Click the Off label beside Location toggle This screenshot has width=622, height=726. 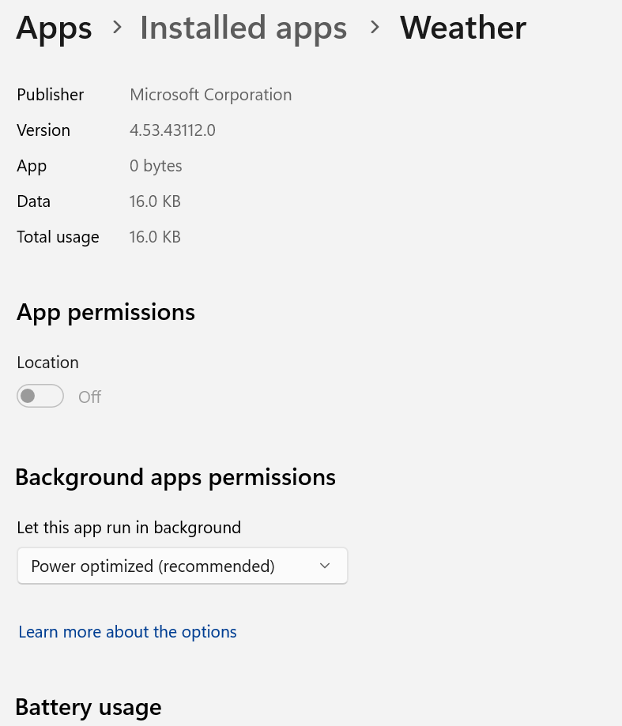(89, 397)
